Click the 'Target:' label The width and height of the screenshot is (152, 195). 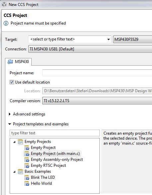[x=11, y=39]
